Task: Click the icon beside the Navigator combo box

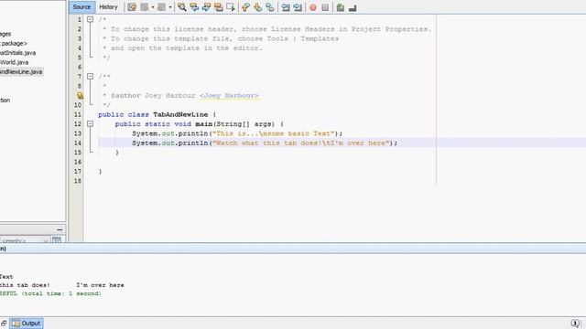Action: (x=57, y=239)
